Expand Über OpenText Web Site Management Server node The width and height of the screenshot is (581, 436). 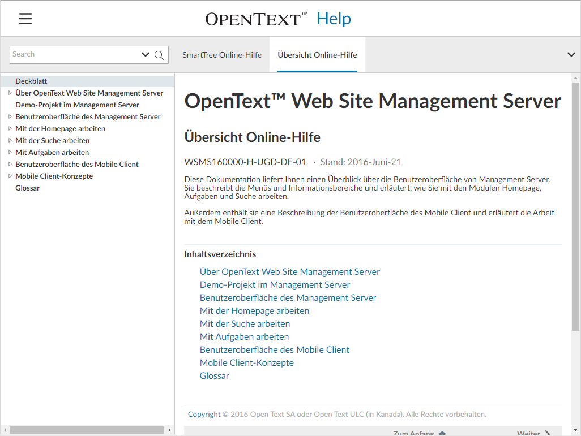(10, 93)
